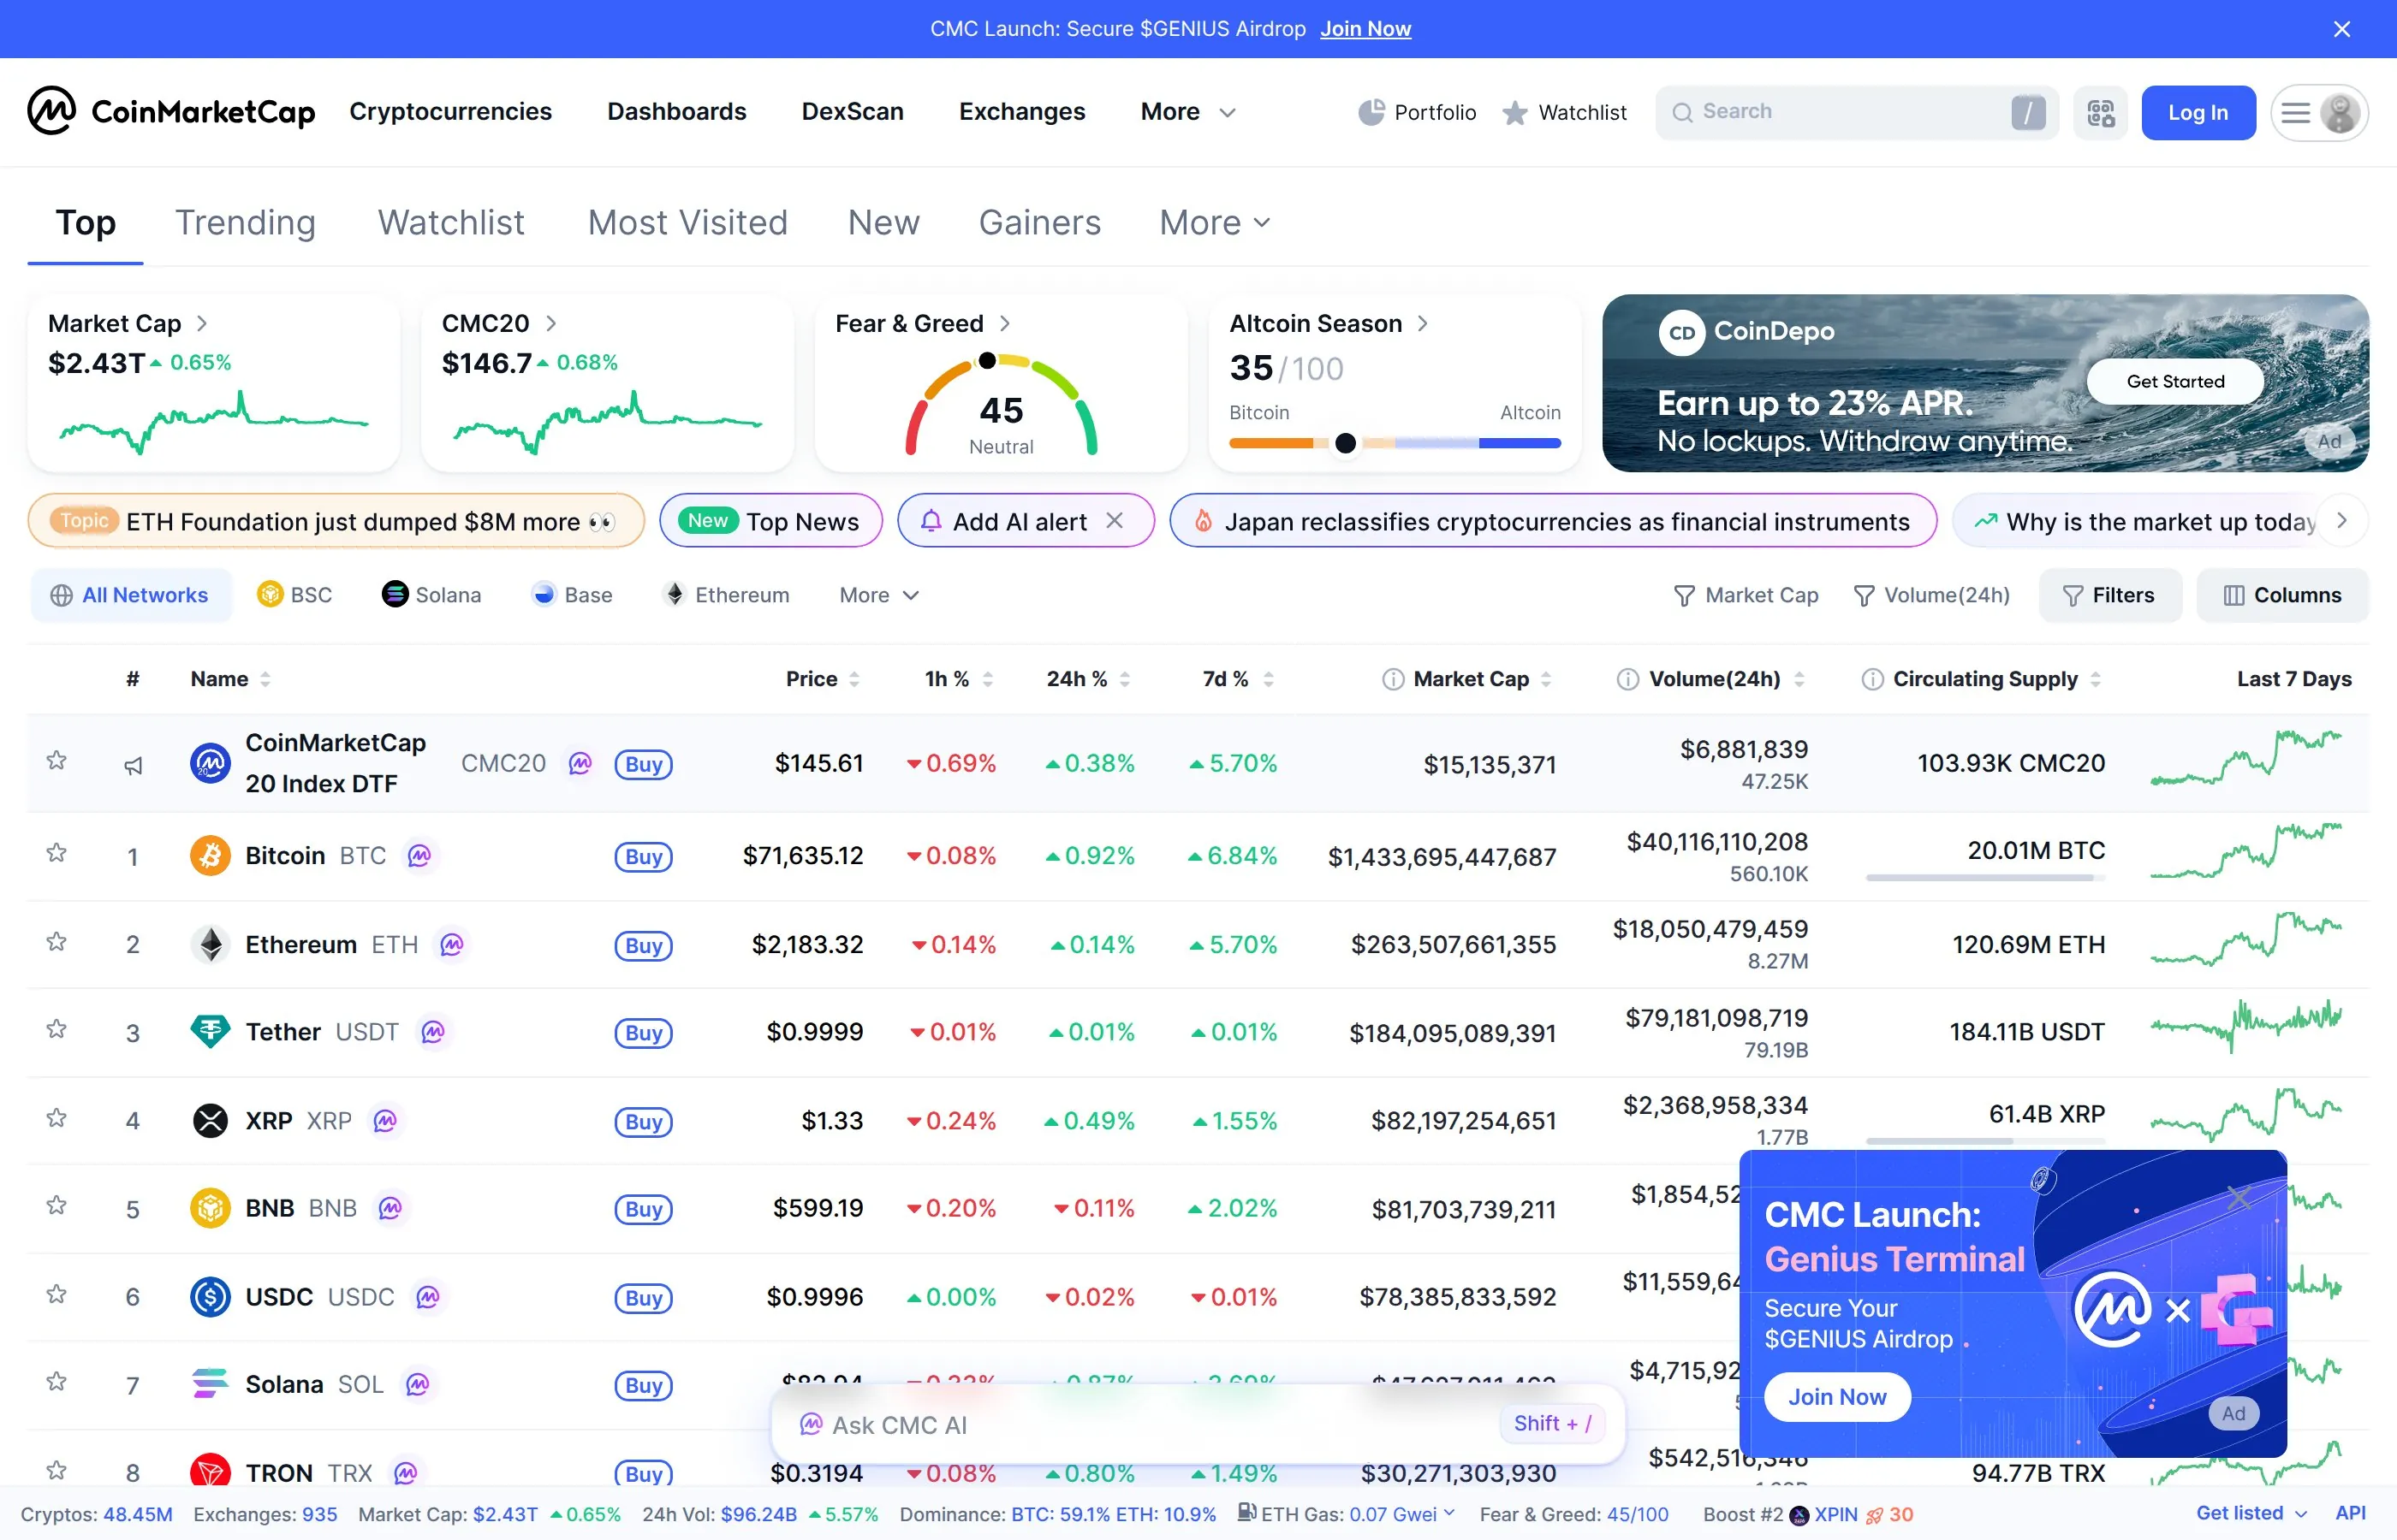The width and height of the screenshot is (2397, 1540).
Task: Open CMC AI icon next to Bitcoin BTC
Action: click(x=419, y=856)
